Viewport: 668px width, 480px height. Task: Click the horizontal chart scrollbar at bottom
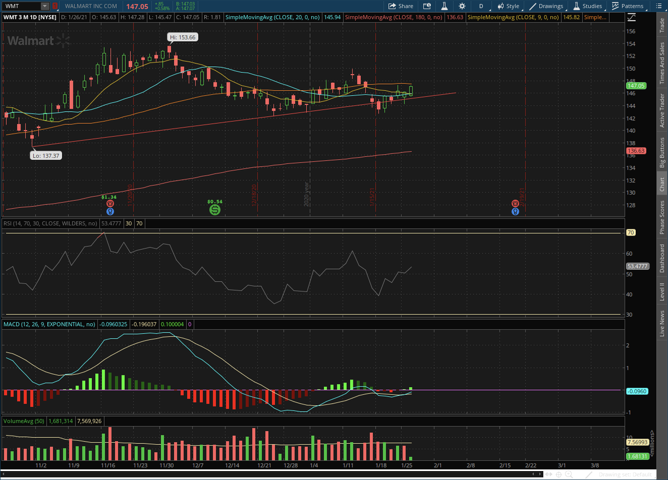(271, 474)
